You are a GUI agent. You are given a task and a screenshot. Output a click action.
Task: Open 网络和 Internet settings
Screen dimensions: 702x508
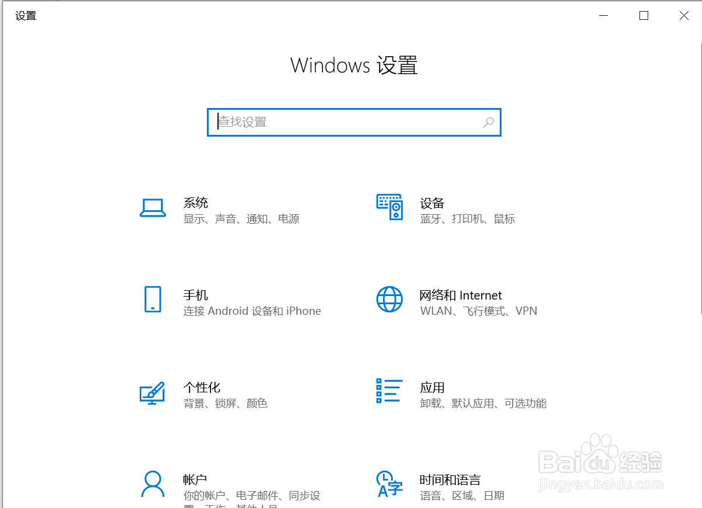[x=461, y=295]
